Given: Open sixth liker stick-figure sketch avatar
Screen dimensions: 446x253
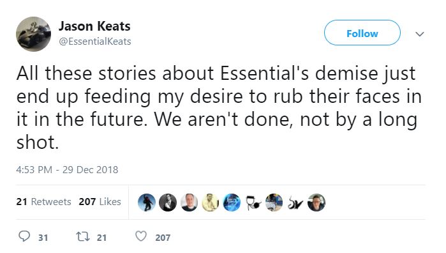Looking at the screenshot, I should coord(253,203).
